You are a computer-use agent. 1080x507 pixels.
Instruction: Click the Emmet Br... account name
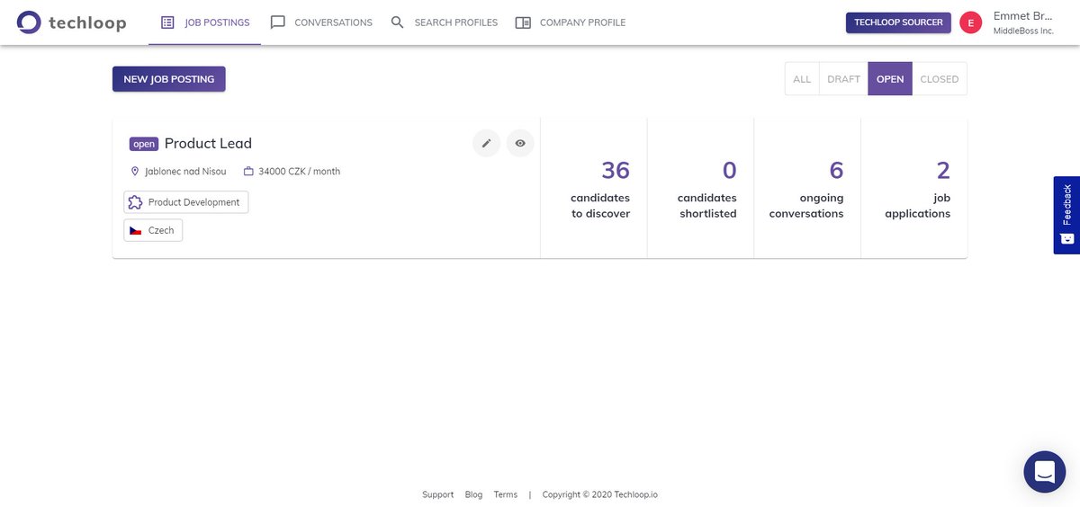(1022, 16)
